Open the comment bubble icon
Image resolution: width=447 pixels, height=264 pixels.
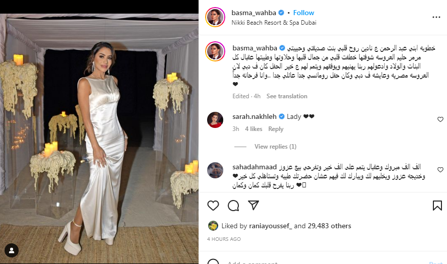click(233, 206)
